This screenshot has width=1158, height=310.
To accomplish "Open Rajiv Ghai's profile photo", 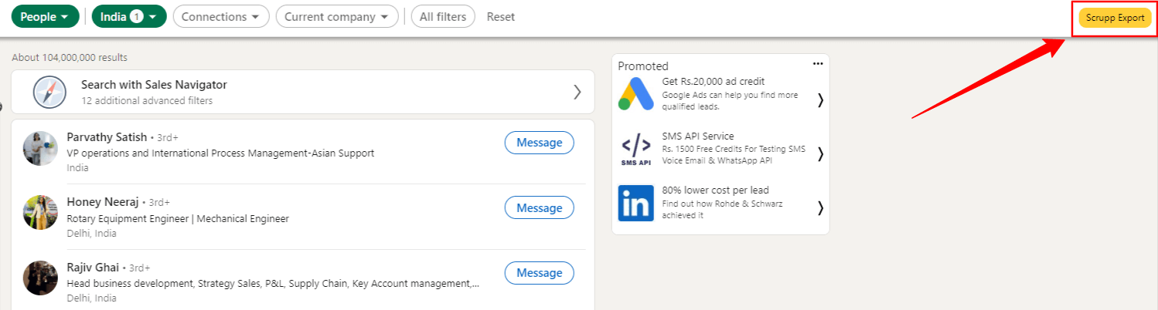I will click(40, 278).
